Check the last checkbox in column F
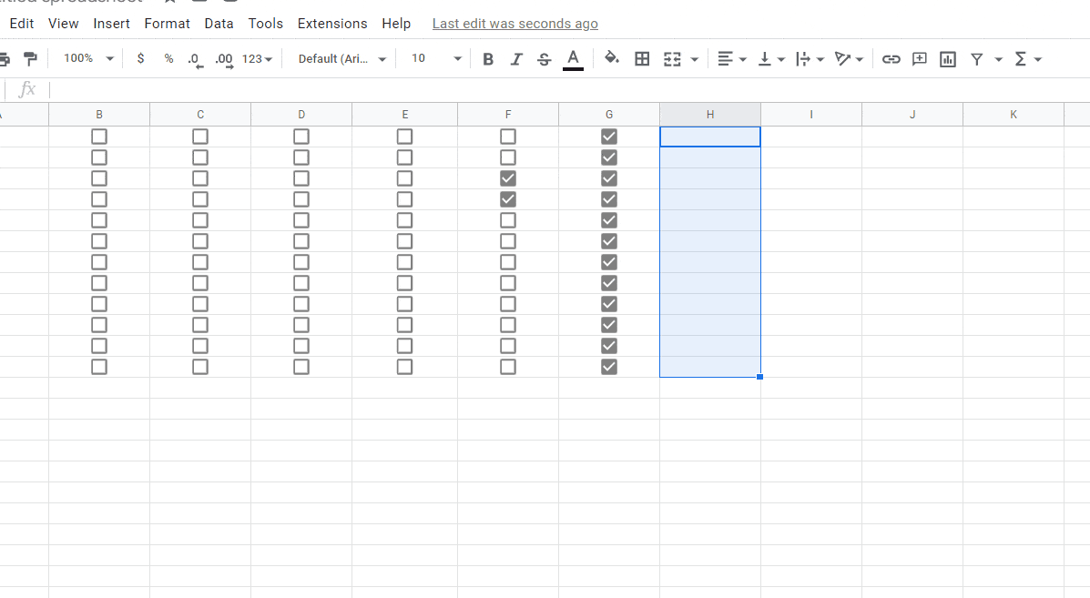Image resolution: width=1090 pixels, height=598 pixels. pyautogui.click(x=508, y=366)
